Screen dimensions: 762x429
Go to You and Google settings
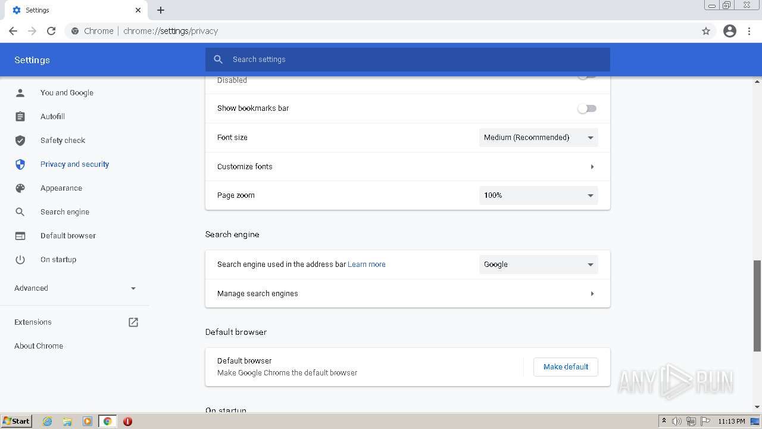(67, 92)
